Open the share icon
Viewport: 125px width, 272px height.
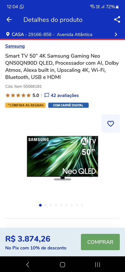(117, 19)
